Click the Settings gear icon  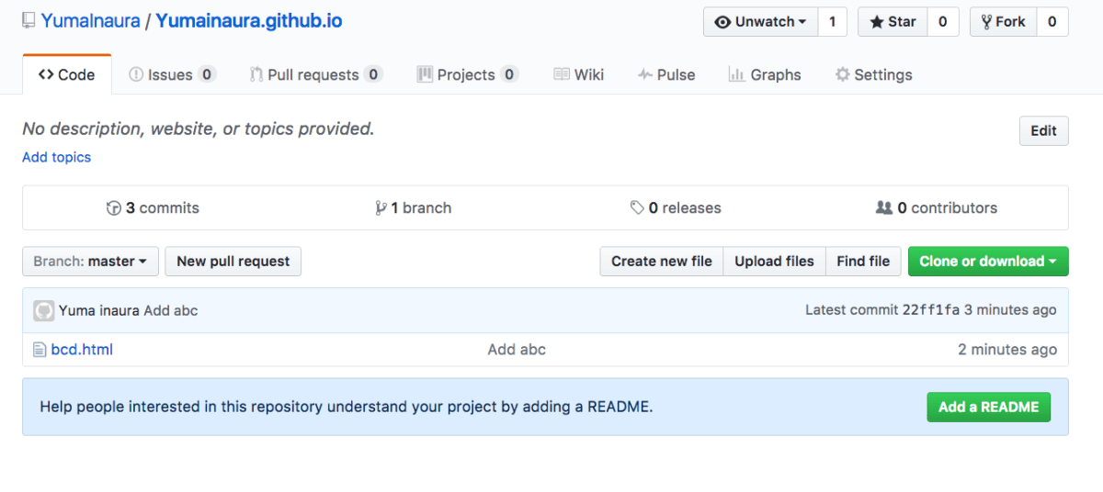842,75
